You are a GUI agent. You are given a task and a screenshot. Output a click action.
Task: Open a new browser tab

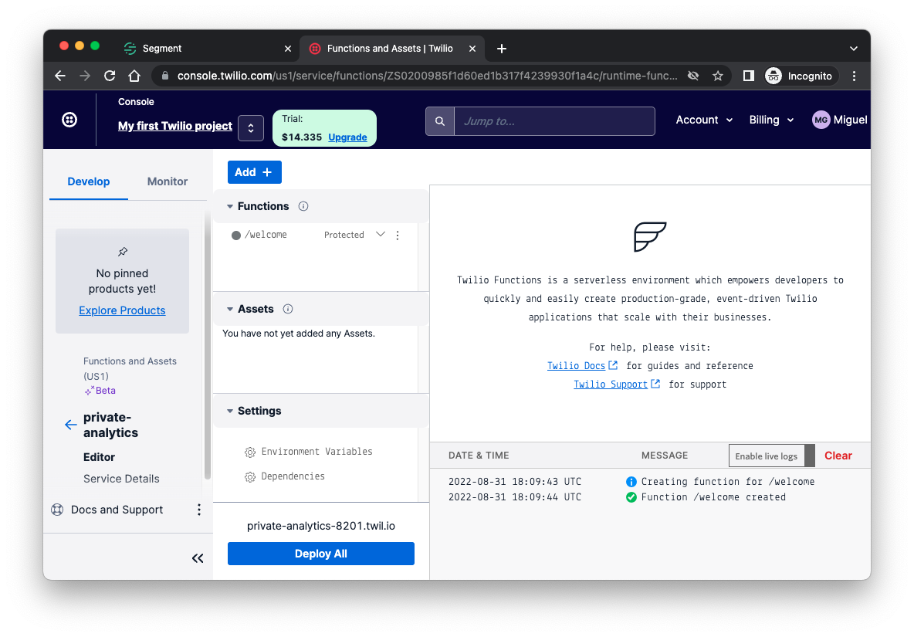coord(501,49)
